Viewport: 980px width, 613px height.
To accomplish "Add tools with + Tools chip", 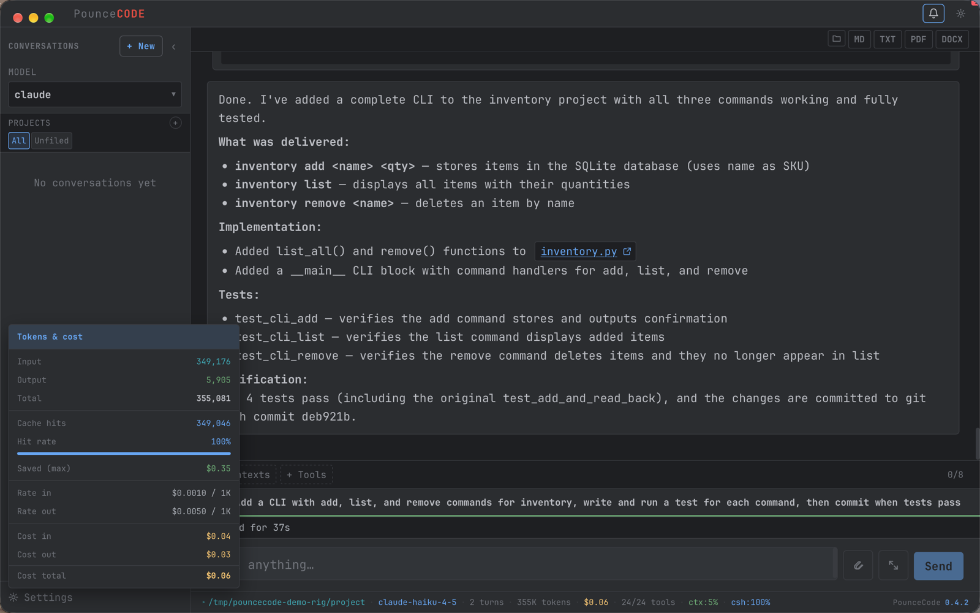I will (x=306, y=474).
